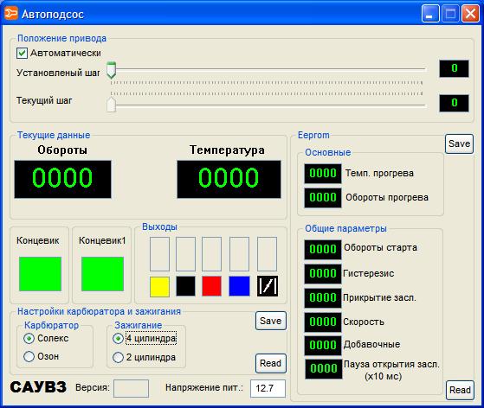Uncheck the Автоматически checkbox
The image size is (484, 408).
click(22, 53)
